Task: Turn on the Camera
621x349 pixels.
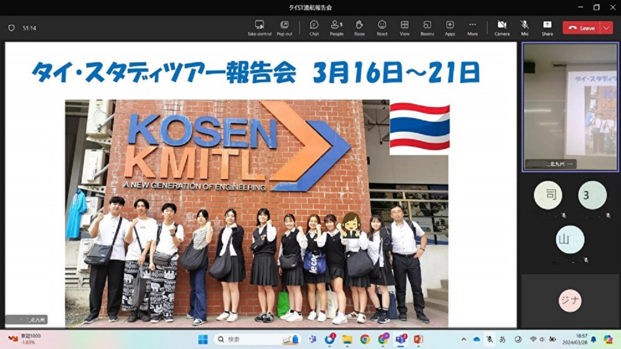Action: coord(501,28)
